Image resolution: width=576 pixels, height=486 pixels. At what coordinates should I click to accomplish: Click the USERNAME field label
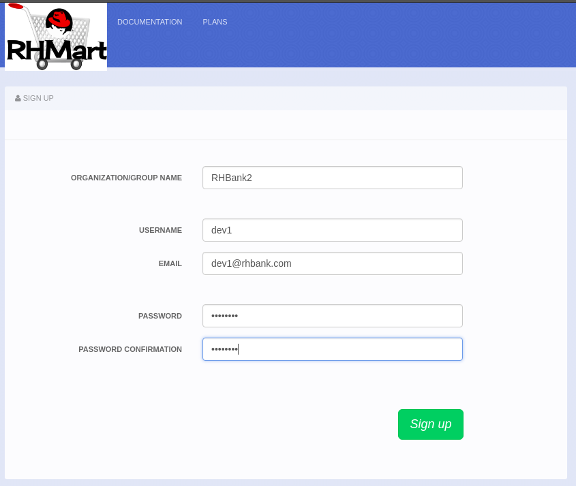pyautogui.click(x=160, y=230)
